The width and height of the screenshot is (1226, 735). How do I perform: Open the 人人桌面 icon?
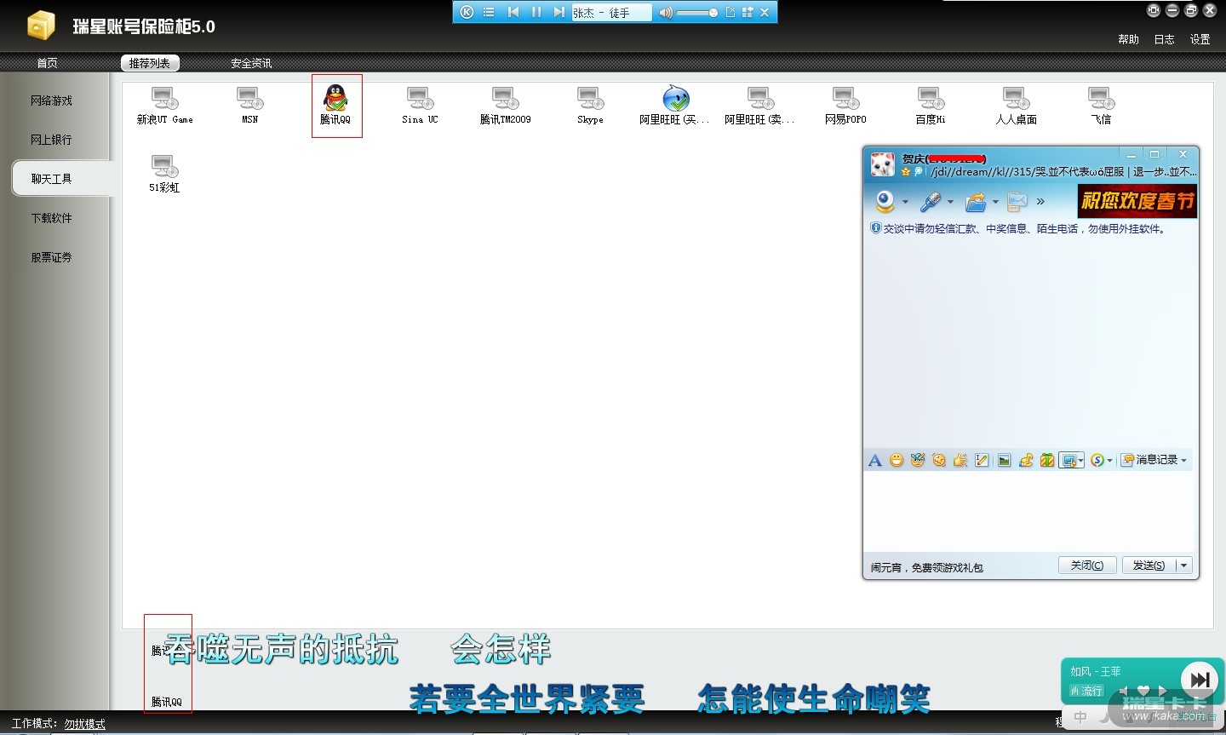(x=1016, y=106)
